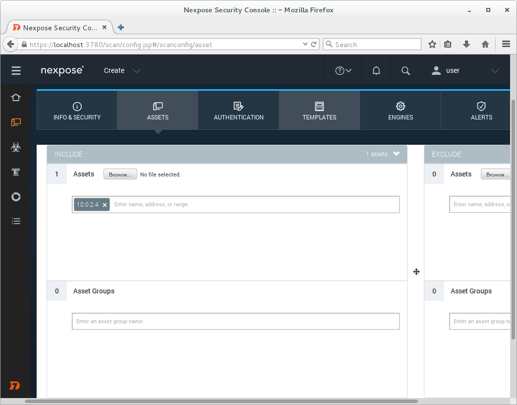517x405 pixels.
Task: Click the 1 assets count in Include header
Action: pos(376,154)
